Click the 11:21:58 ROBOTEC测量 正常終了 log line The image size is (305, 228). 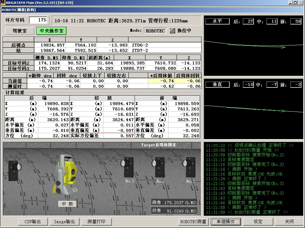point(247,212)
